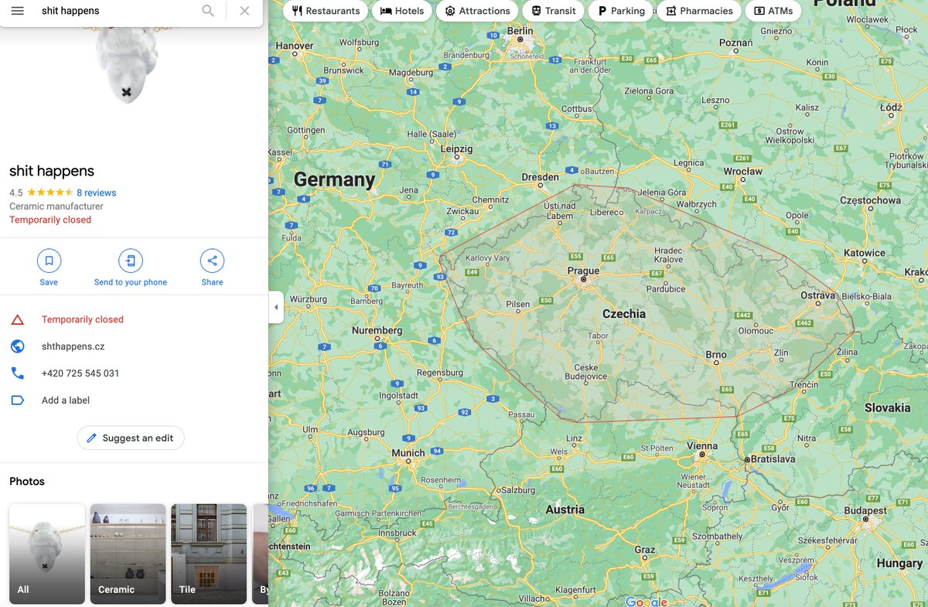Filter map by Pharmacies

(699, 11)
